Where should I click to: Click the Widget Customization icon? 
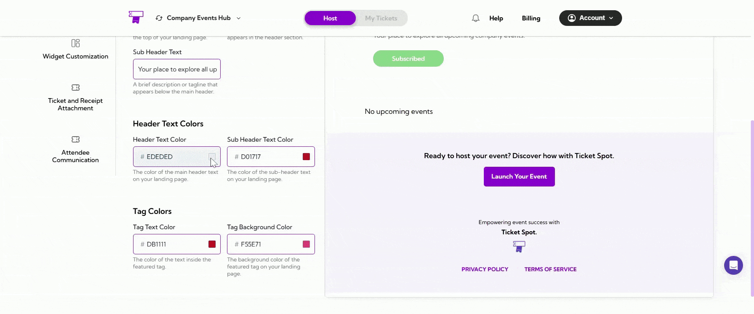tap(75, 43)
